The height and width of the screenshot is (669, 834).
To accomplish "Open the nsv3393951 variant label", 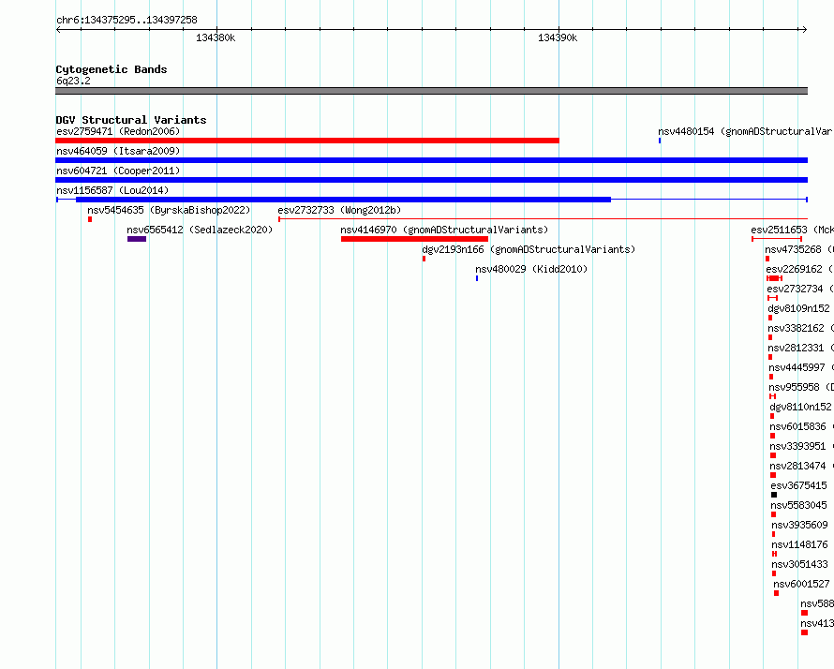I will pos(801,446).
